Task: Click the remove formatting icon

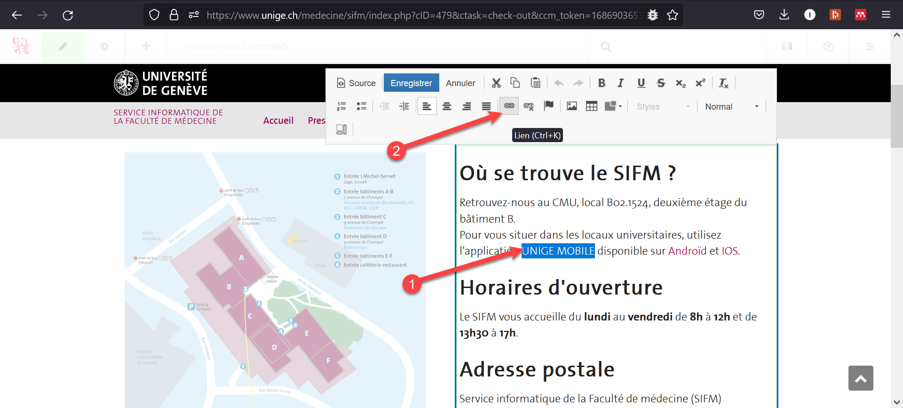Action: [723, 83]
